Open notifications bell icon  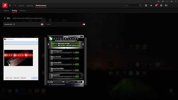[156, 5]
